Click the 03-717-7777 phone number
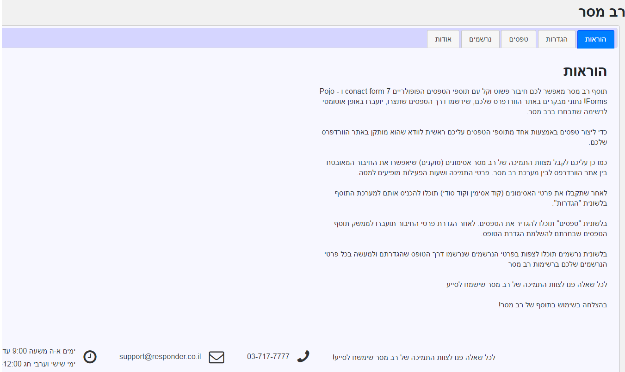The width and height of the screenshot is (625, 372). point(268,357)
